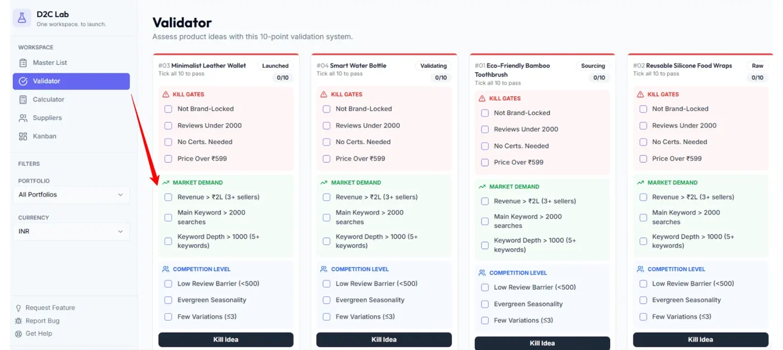Go to the Suppliers page
This screenshot has height=350, width=783.
click(47, 118)
